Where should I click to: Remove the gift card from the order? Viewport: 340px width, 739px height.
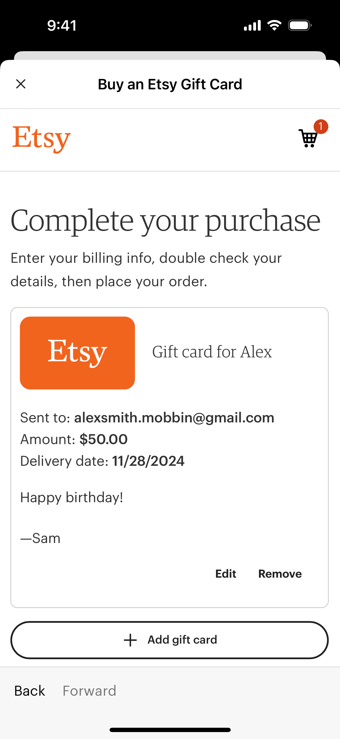280,574
